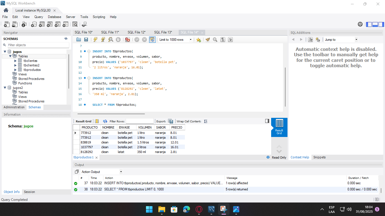The image size is (385, 216).
Task: Create a new table icon in main toolbar
Action: (42, 24)
